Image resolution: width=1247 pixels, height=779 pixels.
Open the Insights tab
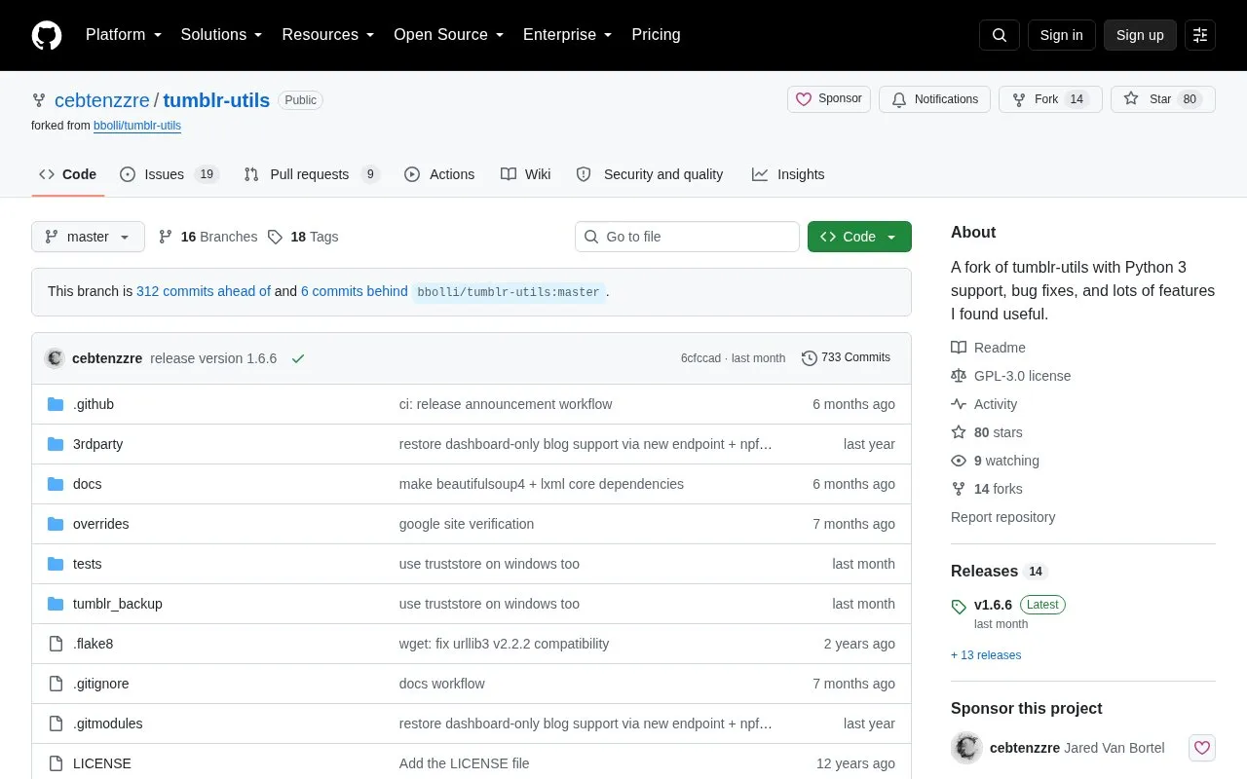coord(788,174)
